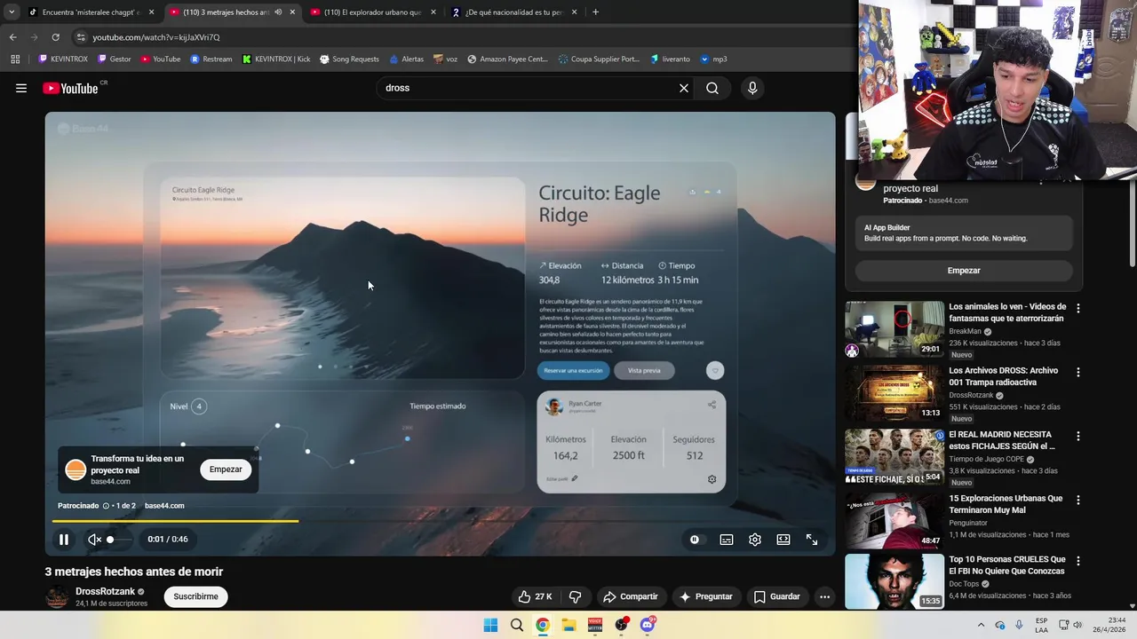Viewport: 1137px width, 639px height.
Task: Show hidden system tray icons chevron
Action: point(981,625)
